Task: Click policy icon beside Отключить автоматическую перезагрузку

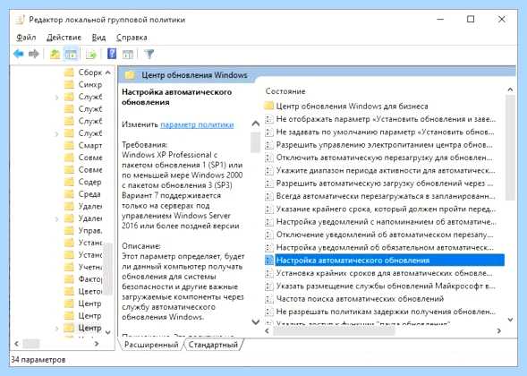Action: coord(269,158)
